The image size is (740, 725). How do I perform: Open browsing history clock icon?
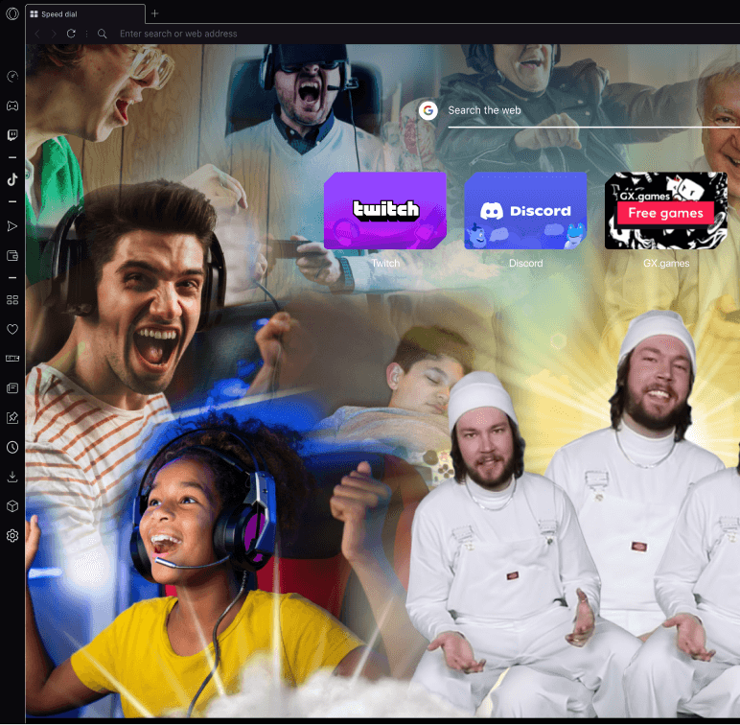12,447
